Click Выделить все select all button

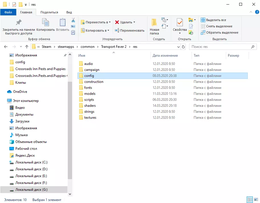(213, 20)
